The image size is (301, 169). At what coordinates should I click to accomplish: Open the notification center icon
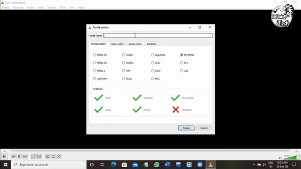293,165
